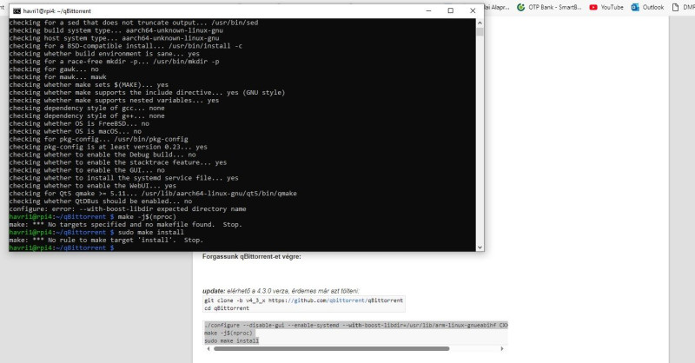The height and width of the screenshot is (363, 695).
Task: Click the 'checking whether OS is FreeBSD' line
Action: tap(79, 123)
